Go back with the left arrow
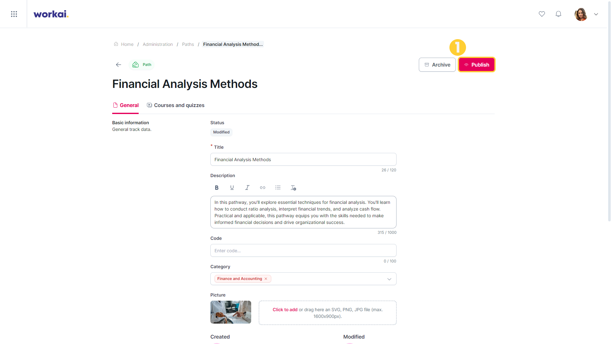This screenshot has height=344, width=612. tap(119, 65)
